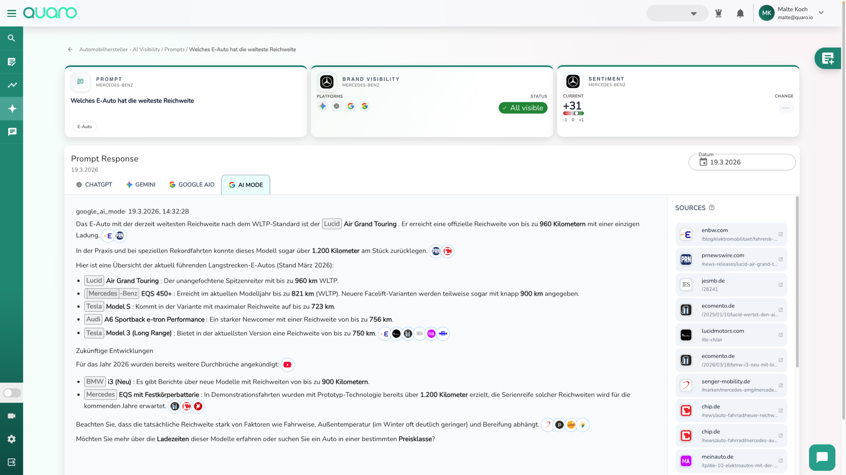Switch to the ChatGPT tab
This screenshot has width=846, height=475.
(94, 185)
